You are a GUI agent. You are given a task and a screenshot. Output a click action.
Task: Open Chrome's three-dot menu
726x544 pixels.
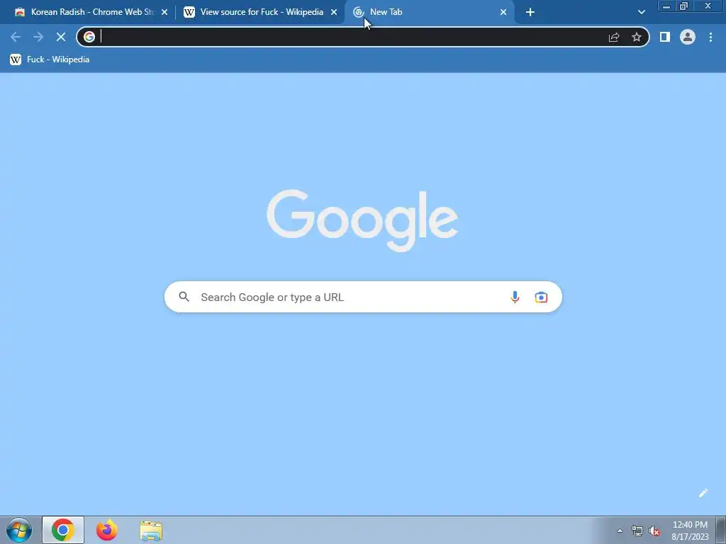point(710,37)
